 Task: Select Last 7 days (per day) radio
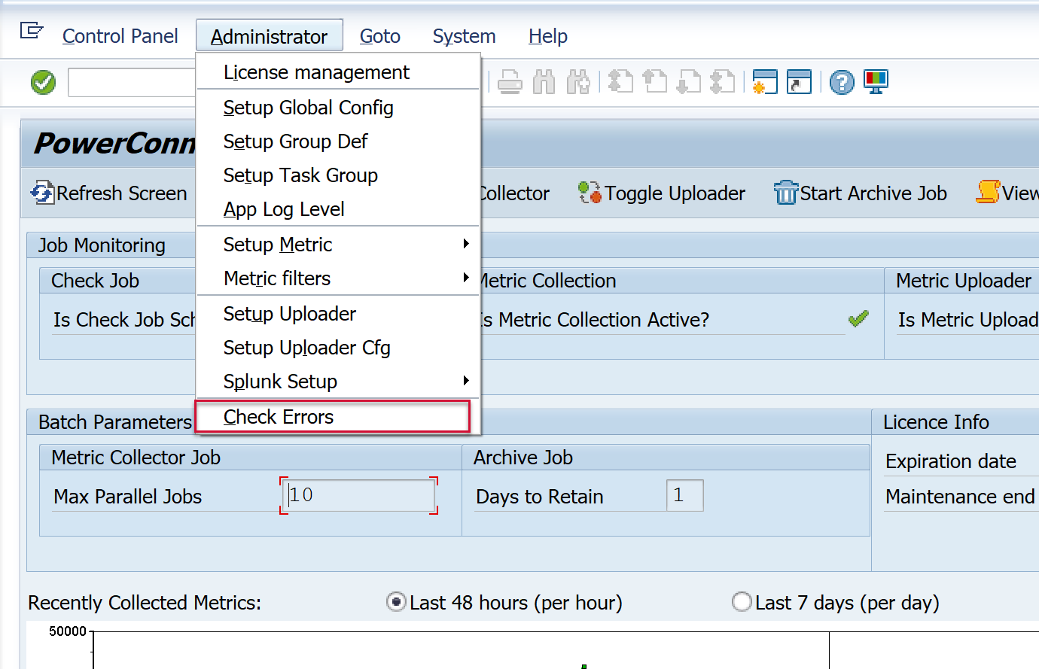coord(742,602)
